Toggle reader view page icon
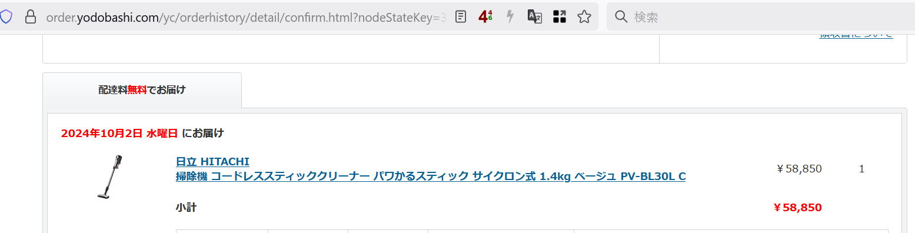Viewport: 915px width, 233px height. [x=461, y=16]
